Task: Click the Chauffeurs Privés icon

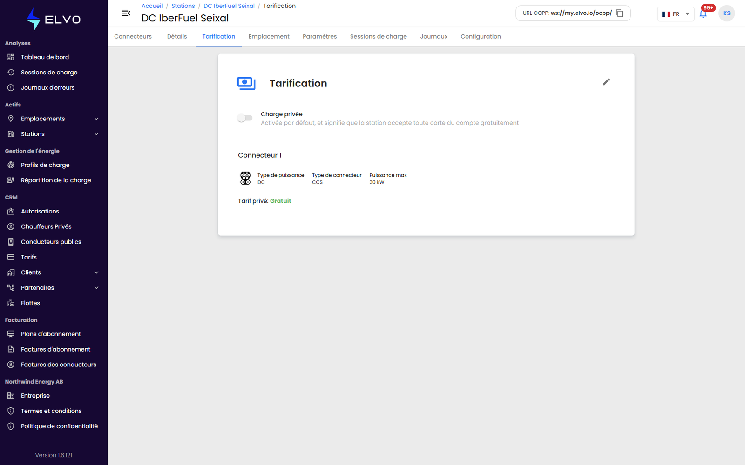Action: (x=11, y=227)
